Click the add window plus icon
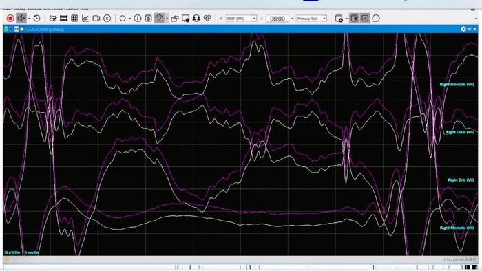The width and height of the screenshot is (482, 271). [339, 19]
